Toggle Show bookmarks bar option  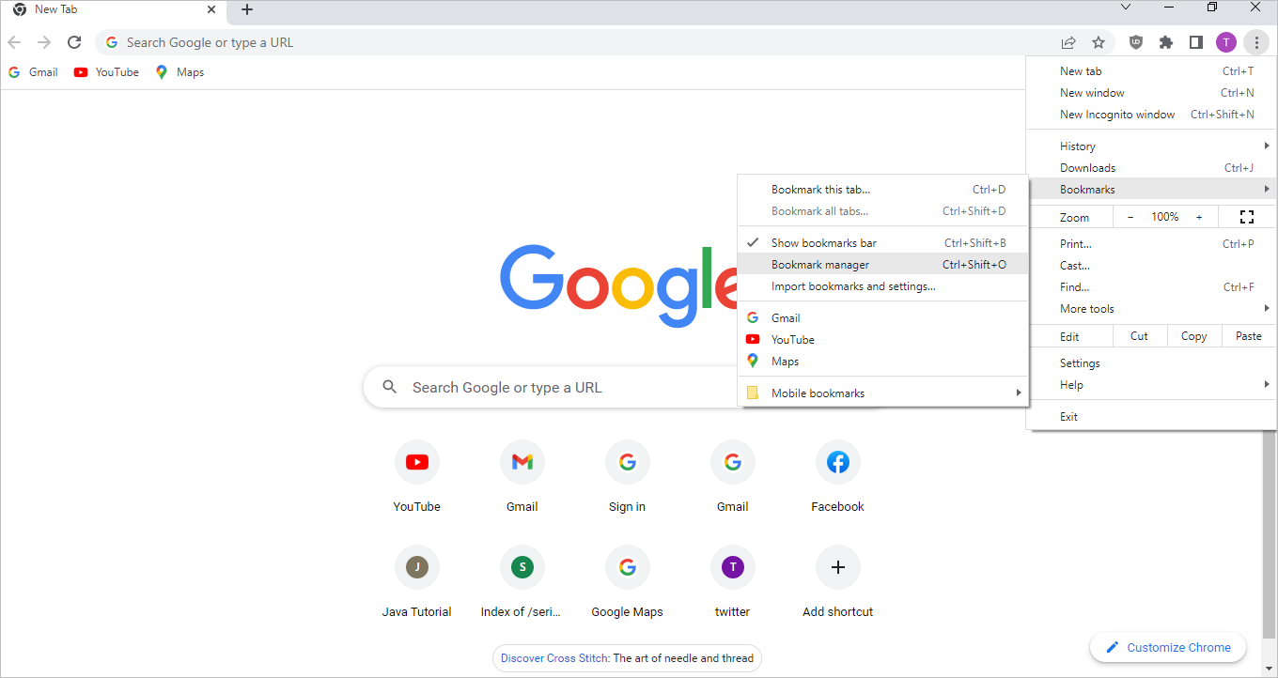[823, 243]
